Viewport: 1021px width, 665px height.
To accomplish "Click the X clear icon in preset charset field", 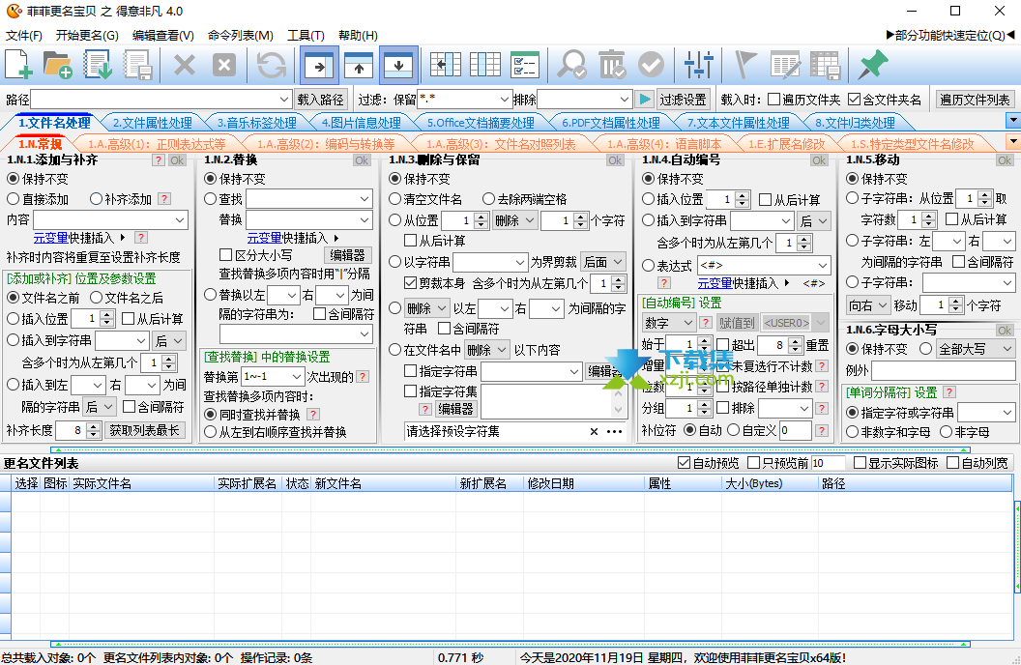I will click(594, 431).
